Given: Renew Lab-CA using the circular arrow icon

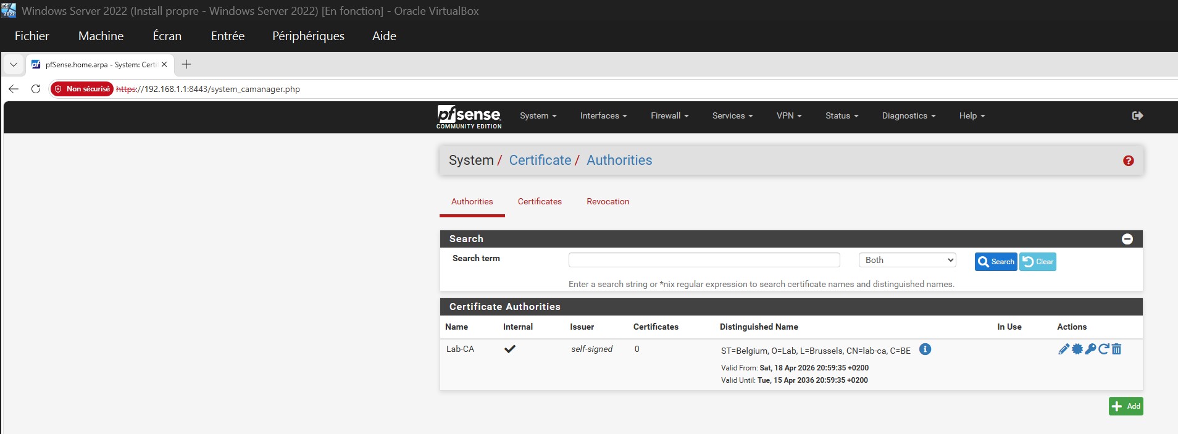Looking at the screenshot, I should [1103, 349].
